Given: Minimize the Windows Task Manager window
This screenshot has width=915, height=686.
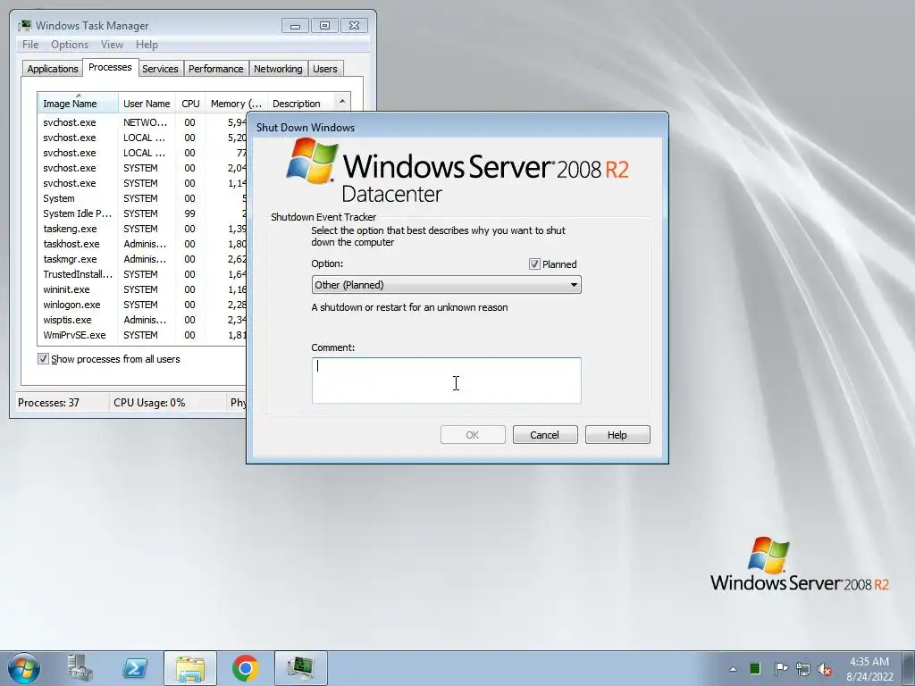Looking at the screenshot, I should (x=295, y=26).
